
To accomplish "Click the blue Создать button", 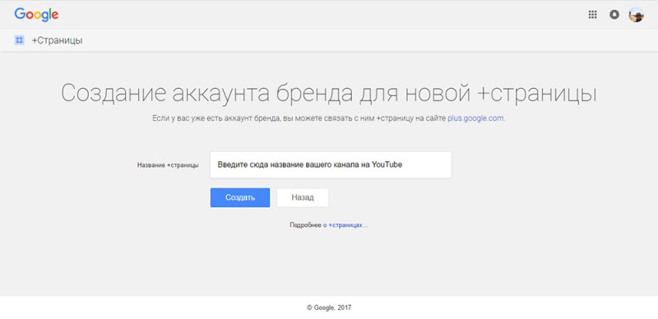I will click(240, 197).
